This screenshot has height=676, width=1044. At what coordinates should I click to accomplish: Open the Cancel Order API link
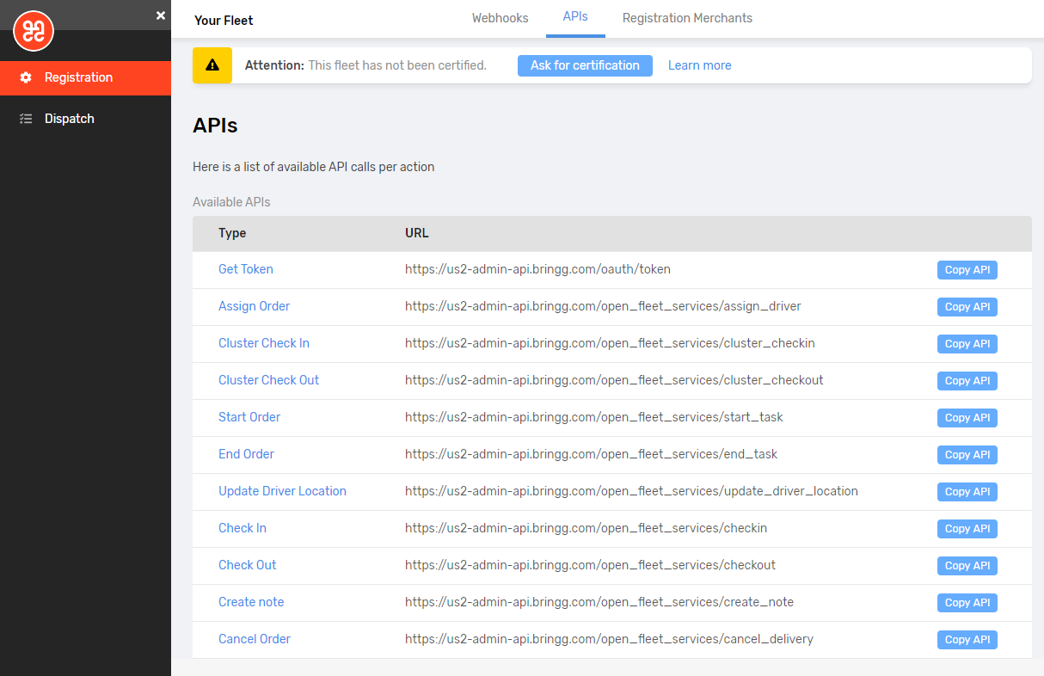coord(255,639)
